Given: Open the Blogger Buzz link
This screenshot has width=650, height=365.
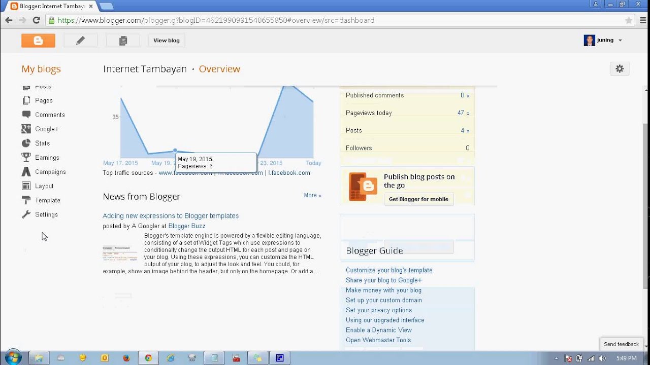Looking at the screenshot, I should click(187, 226).
